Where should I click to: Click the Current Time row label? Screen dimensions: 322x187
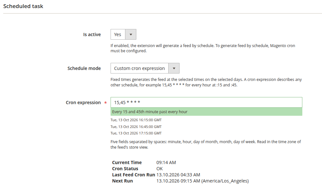click(x=127, y=162)
